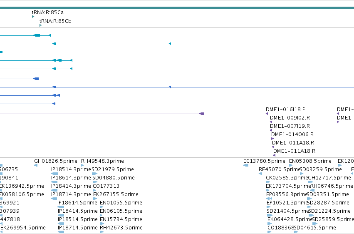The width and height of the screenshot is (354, 234).
Task: Select the IP18714.5prime label
Action: coord(78,228)
